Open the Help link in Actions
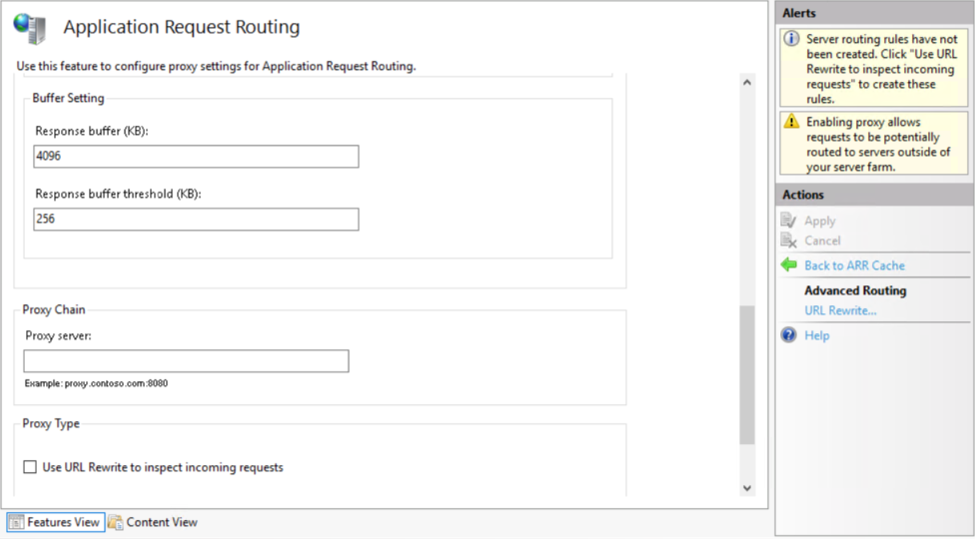The width and height of the screenshot is (975, 539). pyautogui.click(x=816, y=335)
